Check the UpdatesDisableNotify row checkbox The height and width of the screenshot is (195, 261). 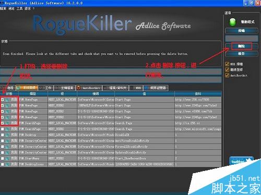pos(3,153)
